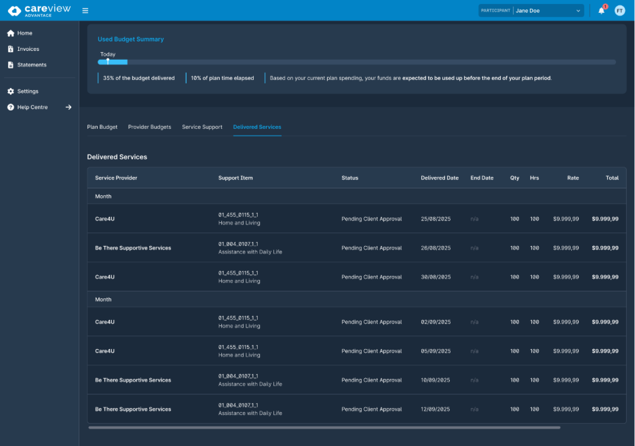Click the Today marker on budget bar
The image size is (635, 446).
coord(108,61)
